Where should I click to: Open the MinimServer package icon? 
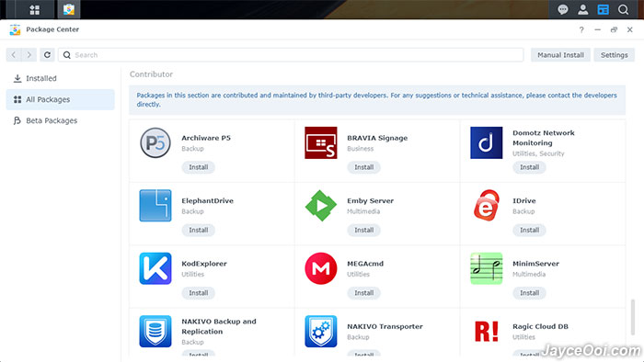(x=487, y=268)
